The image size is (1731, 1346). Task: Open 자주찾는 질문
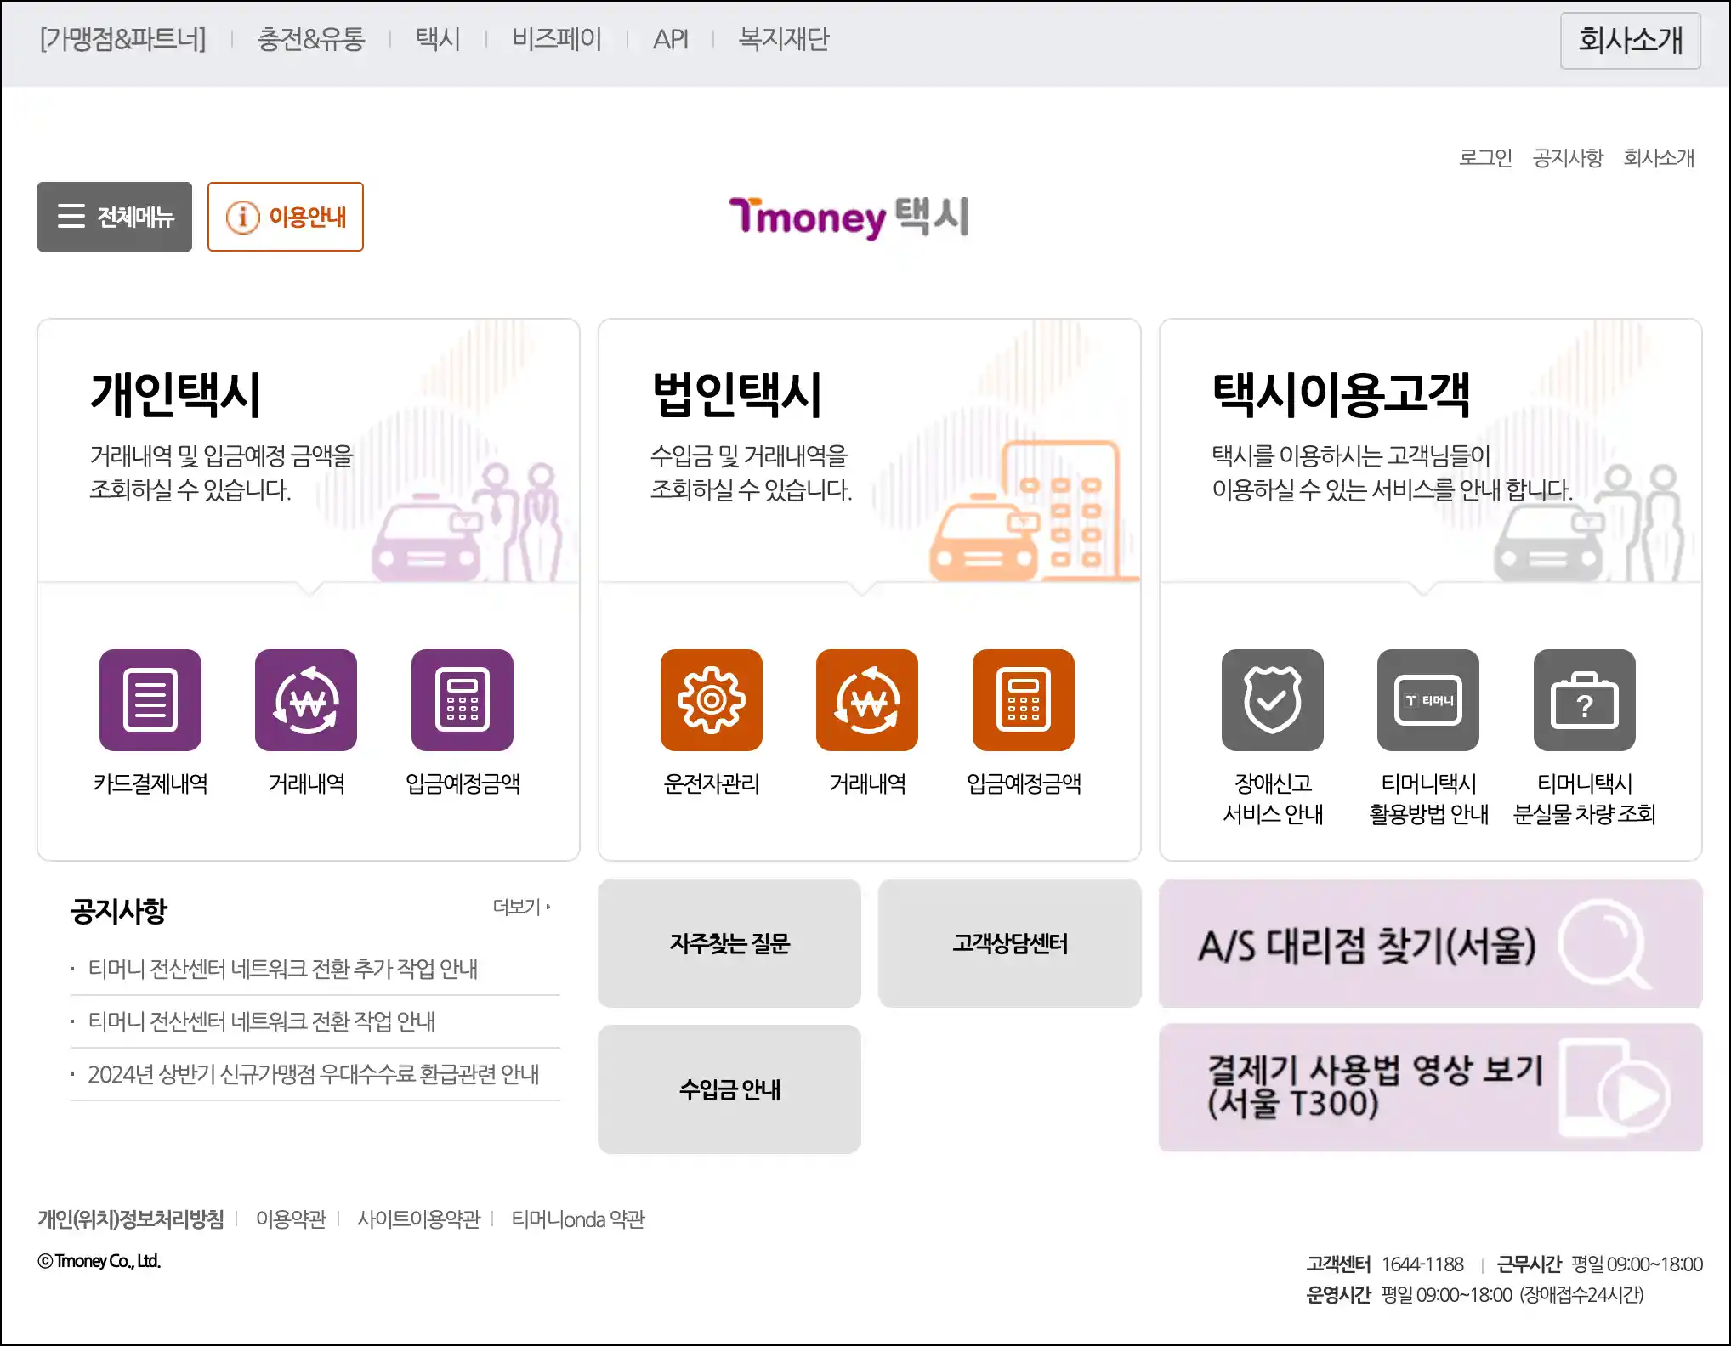729,943
